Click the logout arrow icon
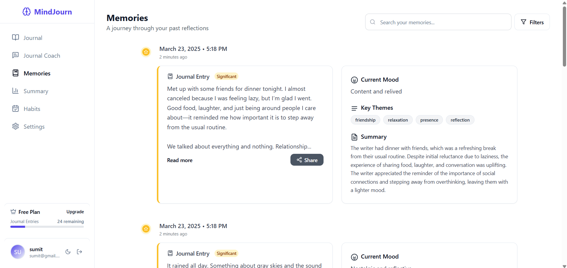The image size is (567, 268). pos(79,252)
